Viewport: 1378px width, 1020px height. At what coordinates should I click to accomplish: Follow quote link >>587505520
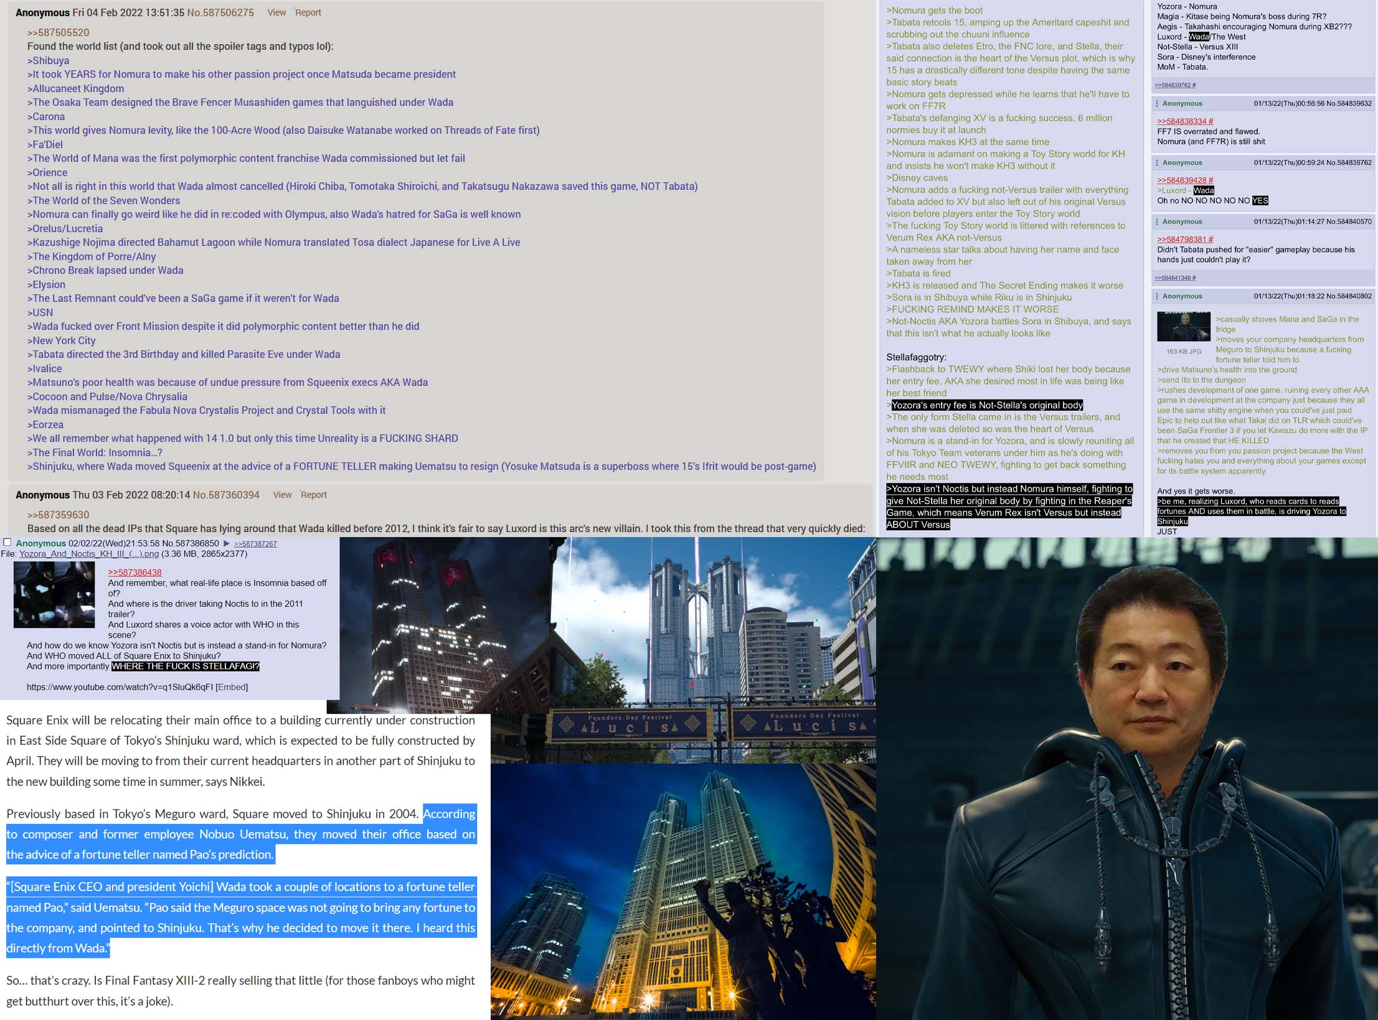coord(58,32)
